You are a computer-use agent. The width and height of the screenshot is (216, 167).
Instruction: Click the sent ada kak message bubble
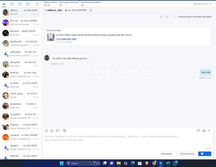(206, 72)
